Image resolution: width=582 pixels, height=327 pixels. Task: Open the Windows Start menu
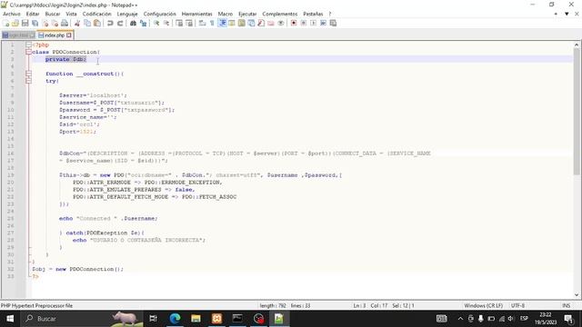[x=10, y=319]
